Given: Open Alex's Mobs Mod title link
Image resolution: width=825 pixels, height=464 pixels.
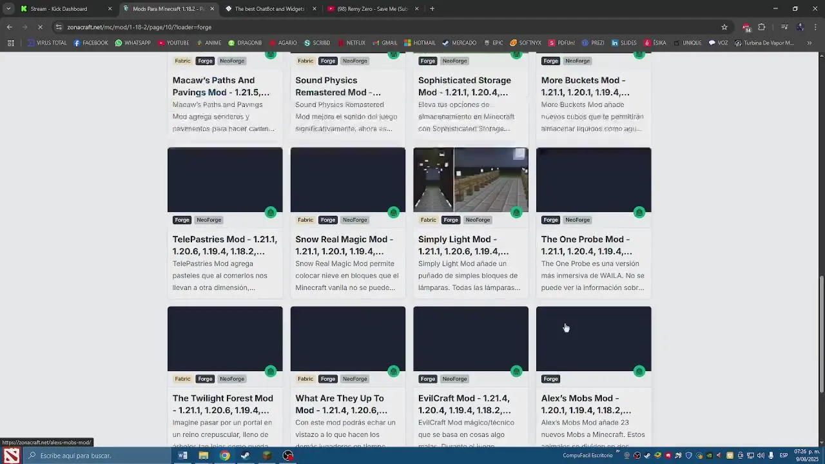Looking at the screenshot, I should pyautogui.click(x=586, y=404).
